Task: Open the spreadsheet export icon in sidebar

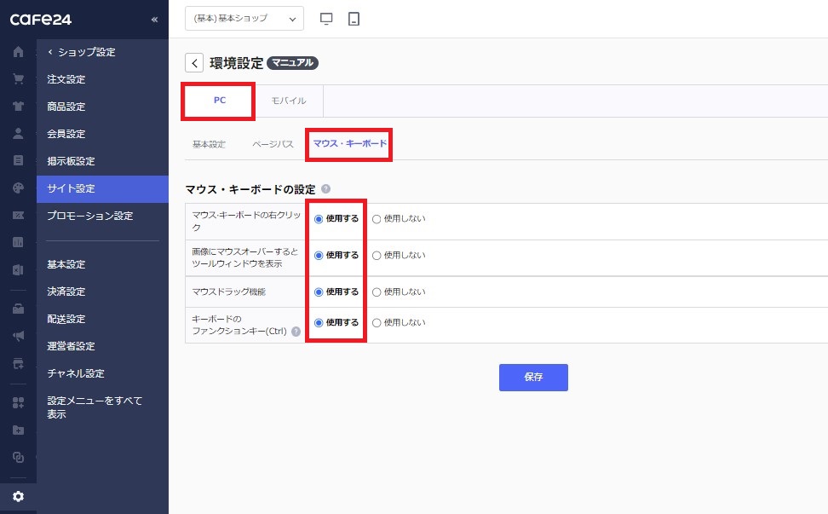Action: pyautogui.click(x=18, y=270)
